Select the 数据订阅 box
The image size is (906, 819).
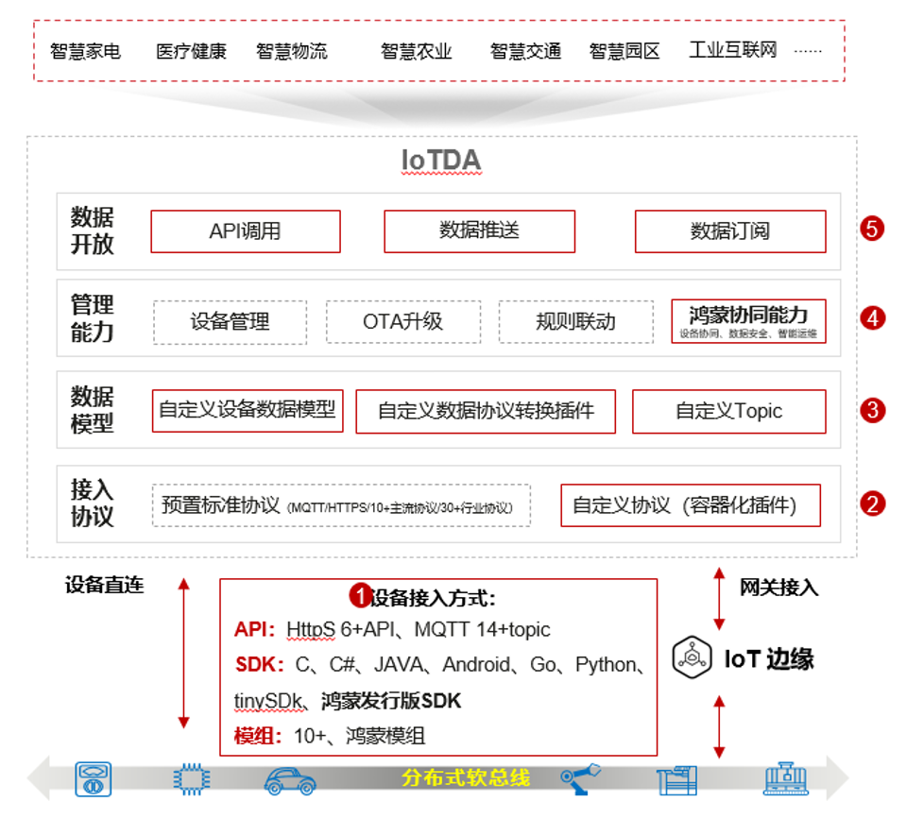[730, 231]
